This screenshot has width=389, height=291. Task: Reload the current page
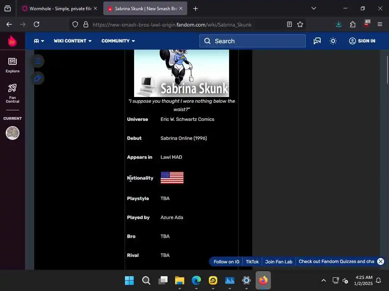(x=36, y=24)
